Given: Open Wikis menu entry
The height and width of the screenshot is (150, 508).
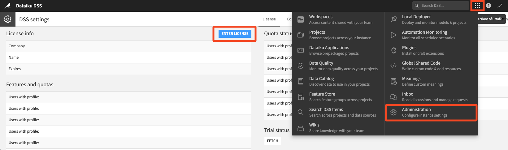Looking at the screenshot, I should (338, 128).
